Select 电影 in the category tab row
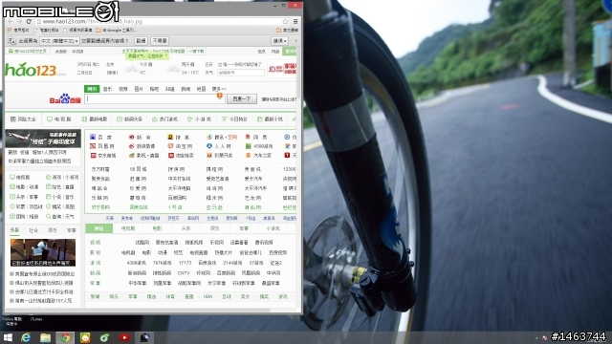 pyautogui.click(x=157, y=228)
